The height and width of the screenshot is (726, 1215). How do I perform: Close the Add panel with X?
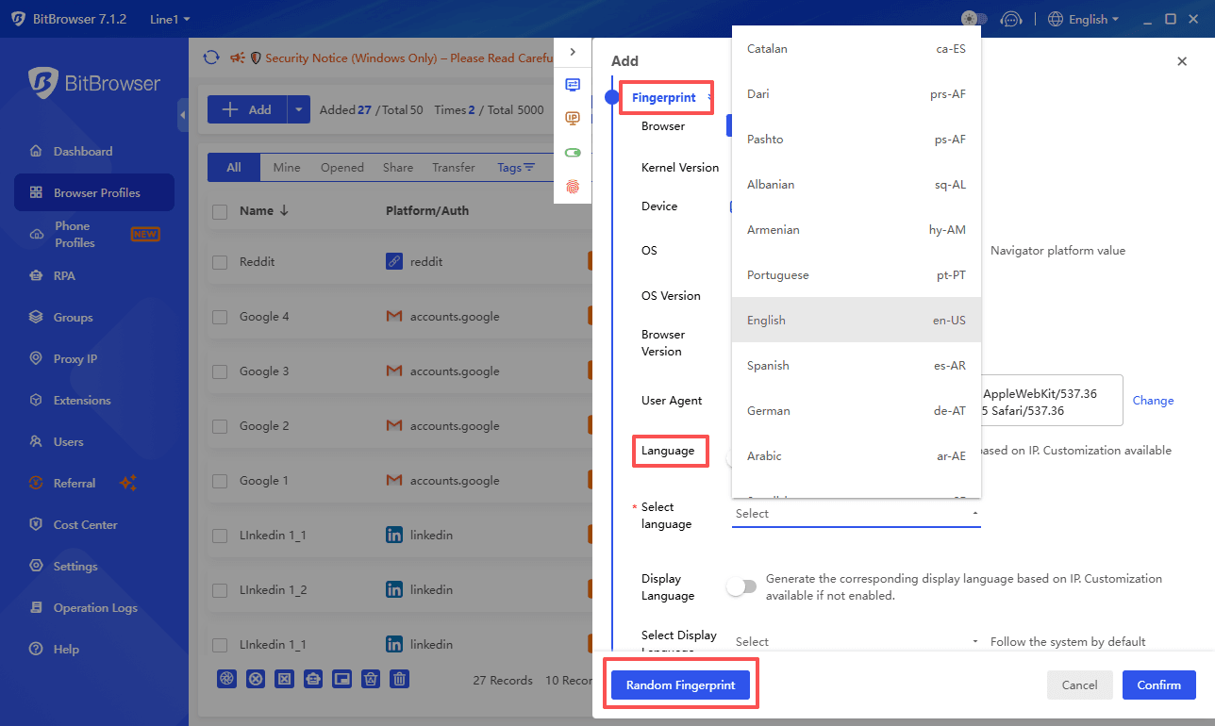[x=1182, y=61]
